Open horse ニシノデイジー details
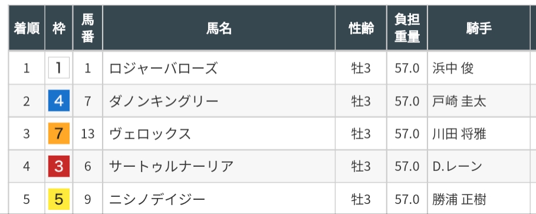Screen dimensions: 536x214 click(x=157, y=200)
